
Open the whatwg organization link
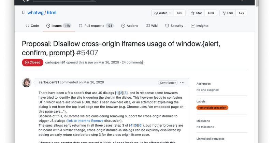point(35,13)
